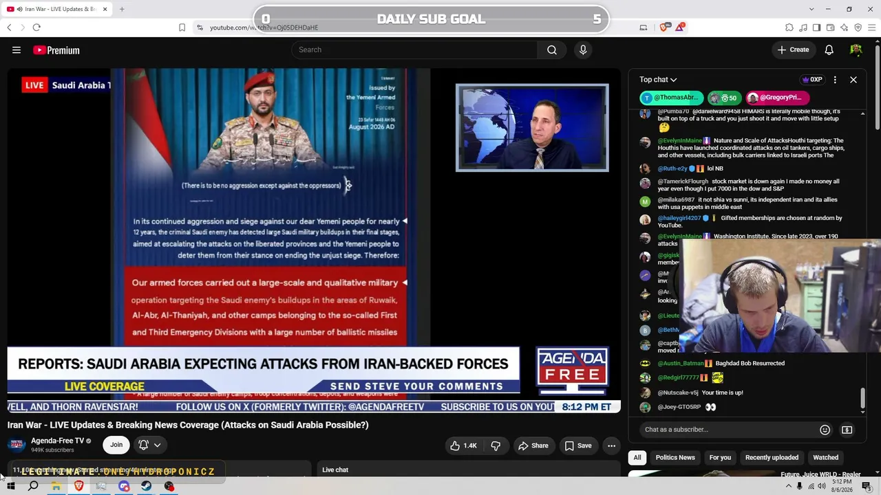
Task: Click the search magnifier button
Action: pyautogui.click(x=552, y=49)
